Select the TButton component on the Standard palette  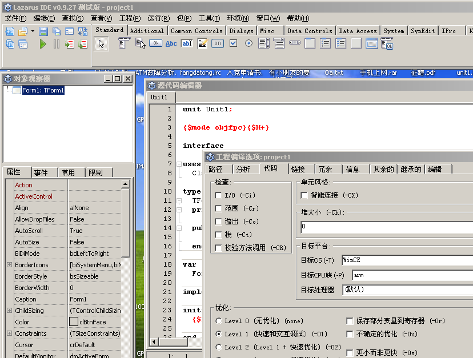point(155,43)
